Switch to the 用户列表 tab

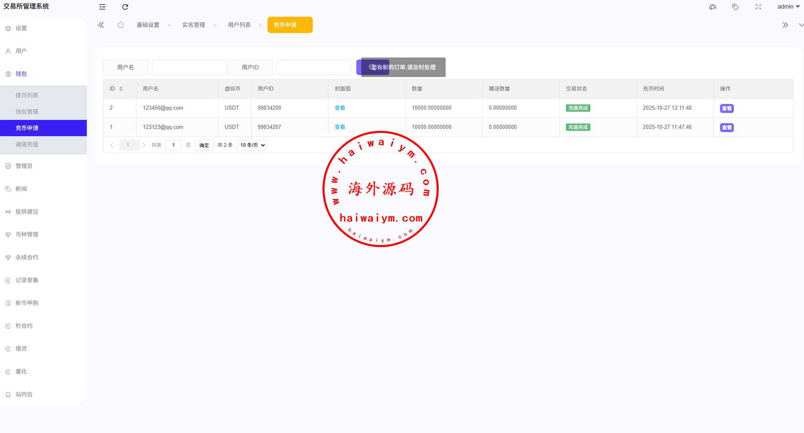pos(239,25)
